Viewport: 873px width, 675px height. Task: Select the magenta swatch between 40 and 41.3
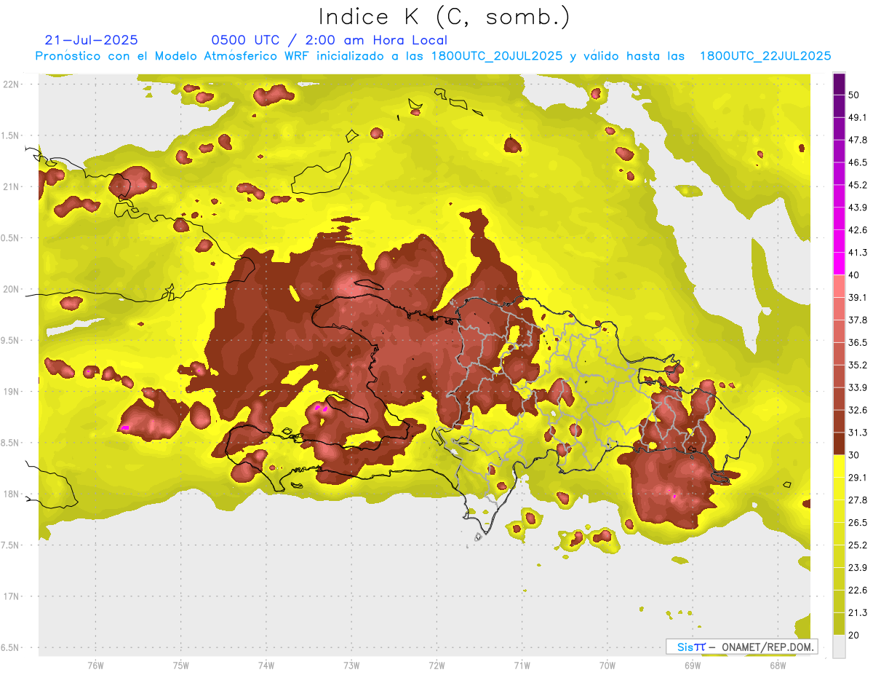click(839, 264)
